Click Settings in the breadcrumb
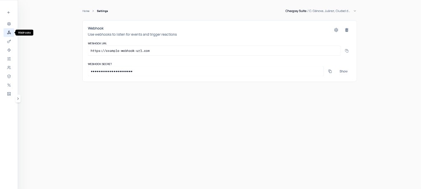Screen dimensions: 421x189 click(102, 11)
